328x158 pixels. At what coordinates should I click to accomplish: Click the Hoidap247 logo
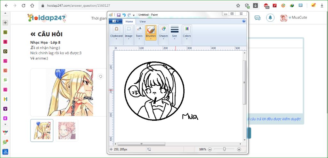point(47,18)
